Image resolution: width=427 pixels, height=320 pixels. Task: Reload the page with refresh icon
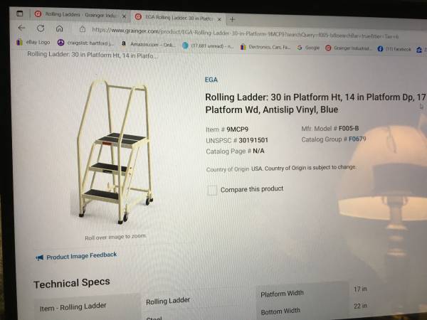[x=41, y=28]
